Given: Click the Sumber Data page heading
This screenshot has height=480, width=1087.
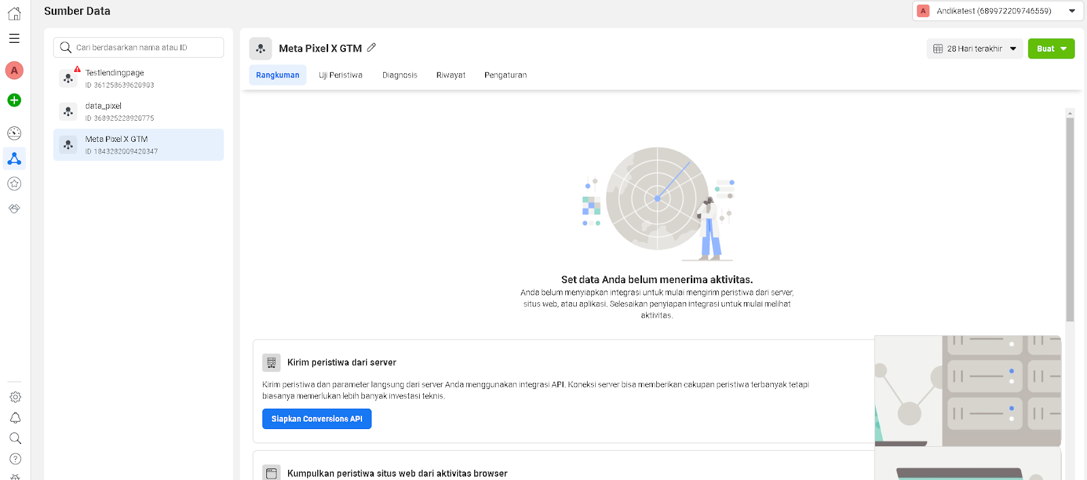Looking at the screenshot, I should (x=77, y=11).
